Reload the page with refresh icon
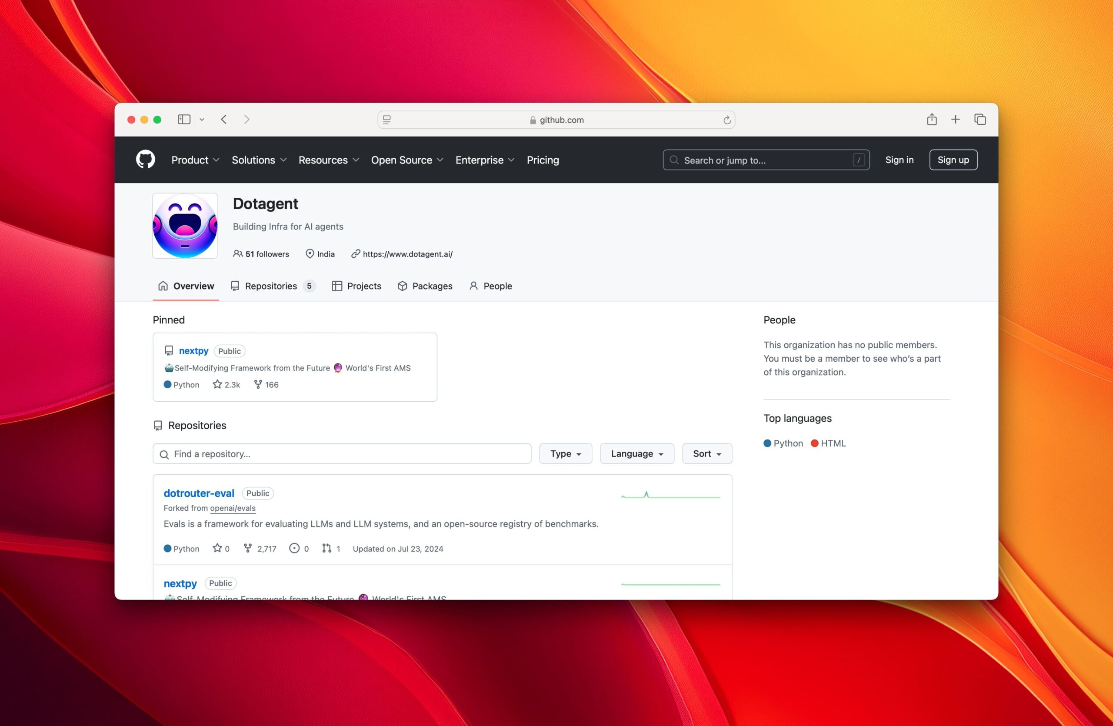Viewport: 1113px width, 726px height. pyautogui.click(x=727, y=120)
